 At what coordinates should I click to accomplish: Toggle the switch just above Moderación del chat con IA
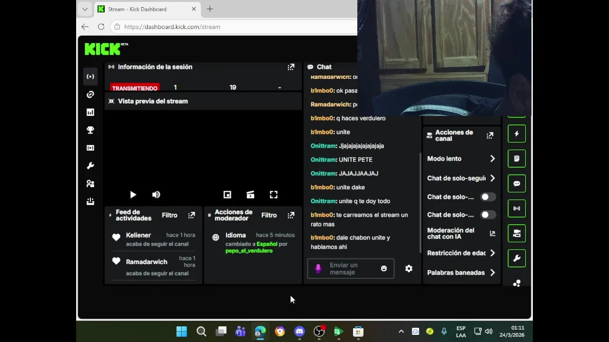click(x=488, y=215)
